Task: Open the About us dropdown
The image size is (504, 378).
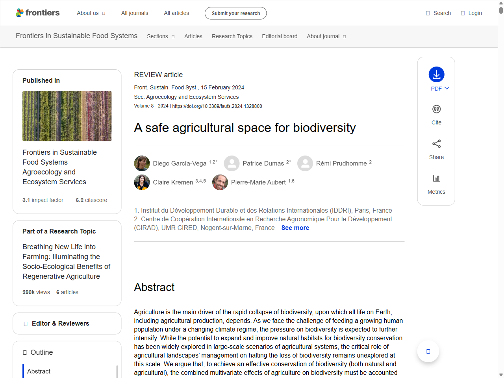Action: [91, 13]
